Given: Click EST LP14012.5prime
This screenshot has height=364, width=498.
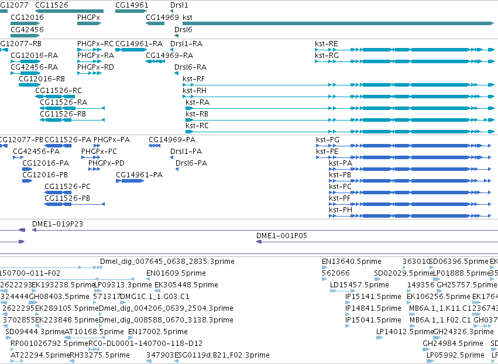Looking at the screenshot, I should point(405,332).
